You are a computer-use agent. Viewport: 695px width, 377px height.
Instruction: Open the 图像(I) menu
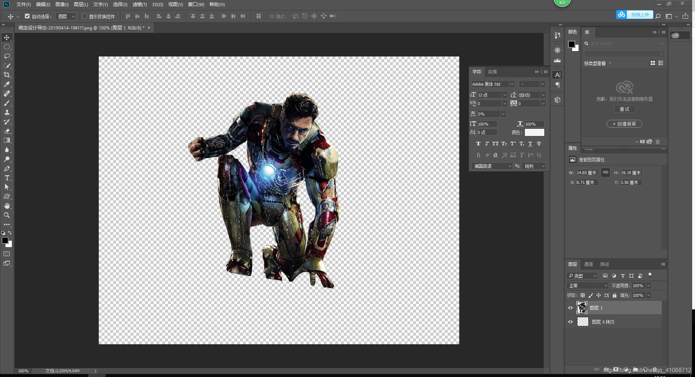pyautogui.click(x=62, y=4)
